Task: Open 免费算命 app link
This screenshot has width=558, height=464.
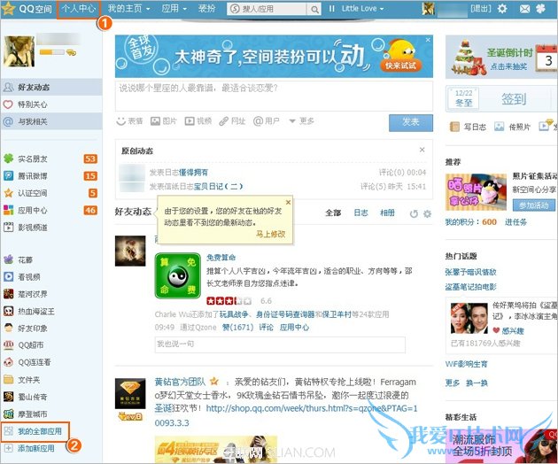Action: 221,258
